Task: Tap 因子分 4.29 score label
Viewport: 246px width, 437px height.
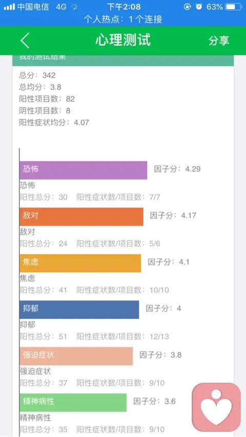Action: [177, 169]
